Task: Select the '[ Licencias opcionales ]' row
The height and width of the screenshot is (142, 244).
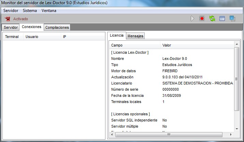Action: (172, 114)
